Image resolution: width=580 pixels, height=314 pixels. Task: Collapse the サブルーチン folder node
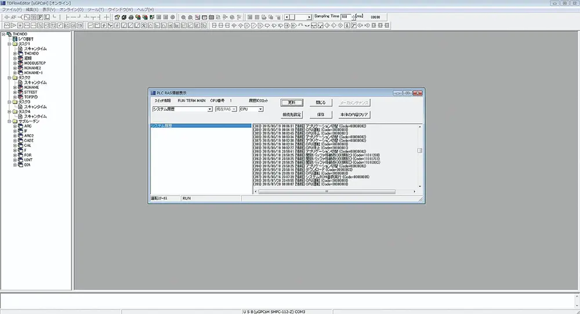coord(9,121)
